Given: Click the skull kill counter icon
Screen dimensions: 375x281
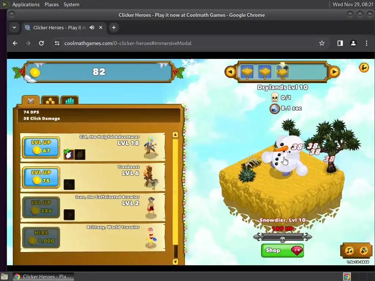Looking at the screenshot, I should coord(275,97).
